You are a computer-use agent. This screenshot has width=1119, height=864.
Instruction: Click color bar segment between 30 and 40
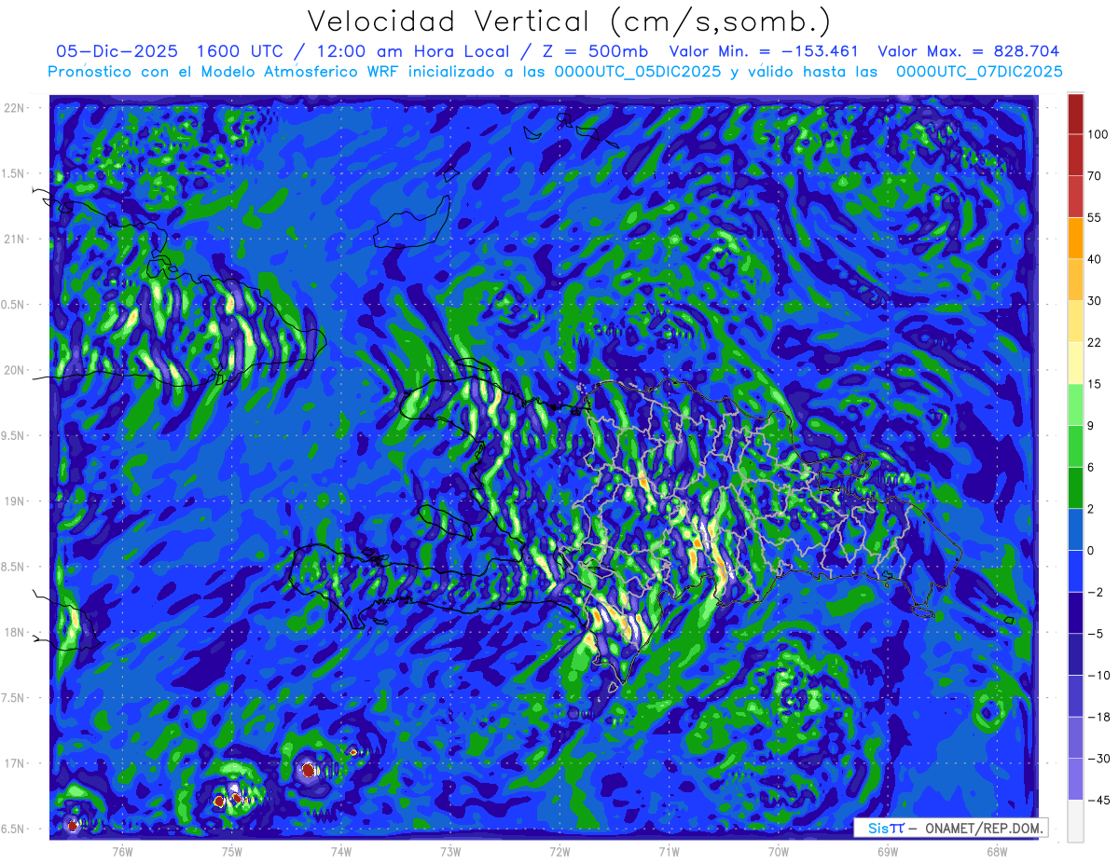[x=1074, y=280]
